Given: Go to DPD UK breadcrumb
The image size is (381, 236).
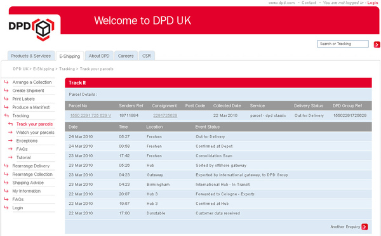Looking at the screenshot, I should tap(21, 69).
